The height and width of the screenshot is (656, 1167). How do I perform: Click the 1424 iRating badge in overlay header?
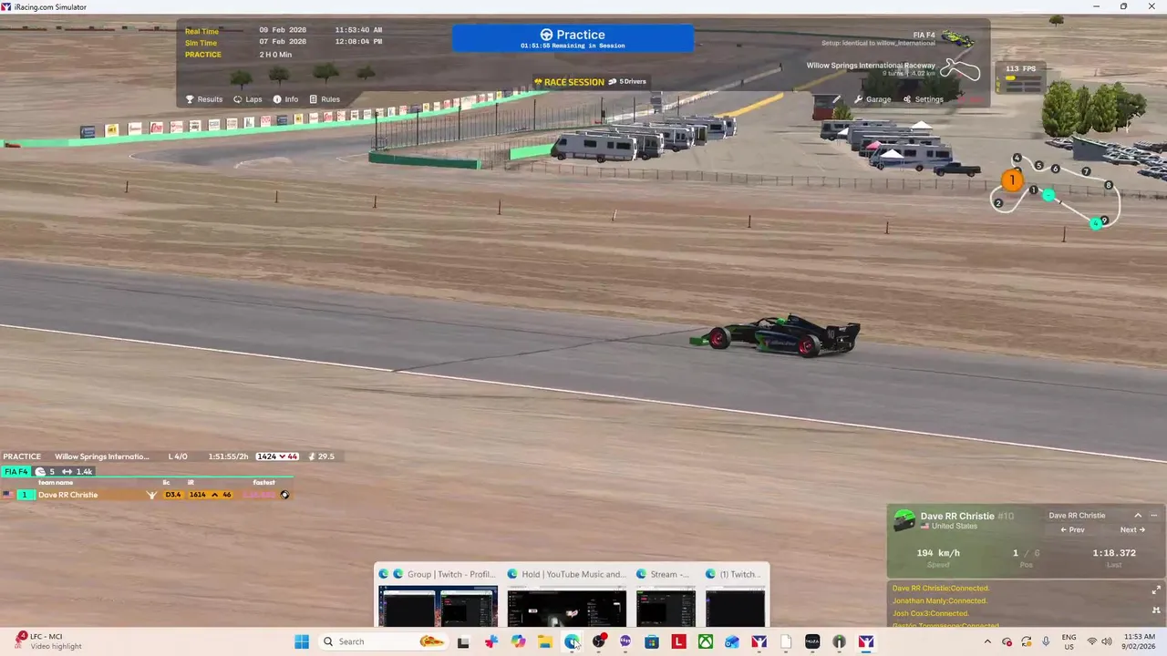click(x=277, y=456)
